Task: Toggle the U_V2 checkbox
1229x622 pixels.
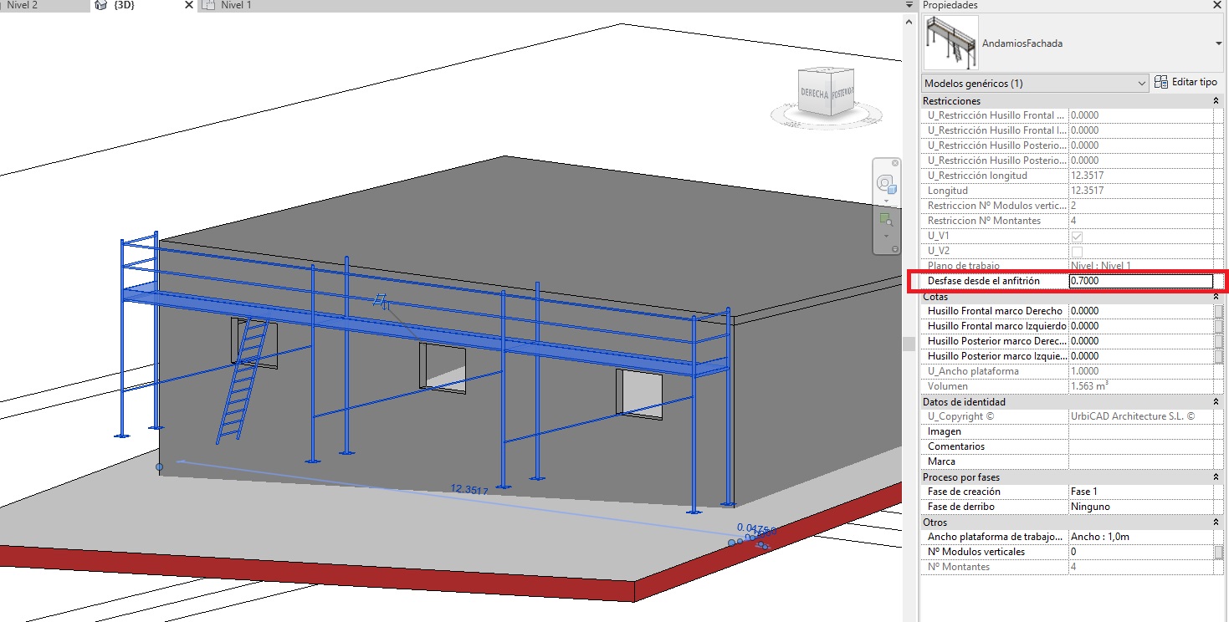Action: click(1077, 252)
